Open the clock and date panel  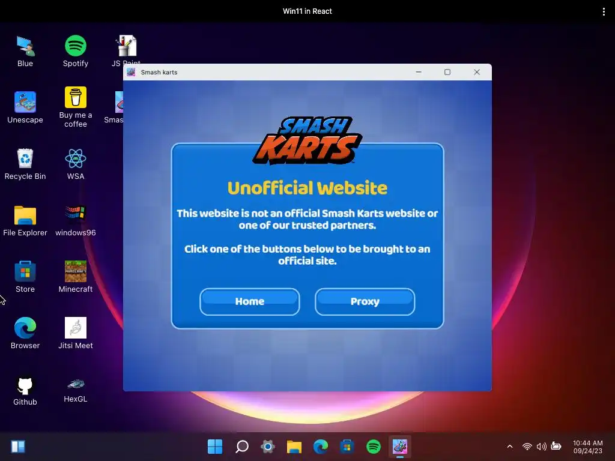[x=587, y=447]
